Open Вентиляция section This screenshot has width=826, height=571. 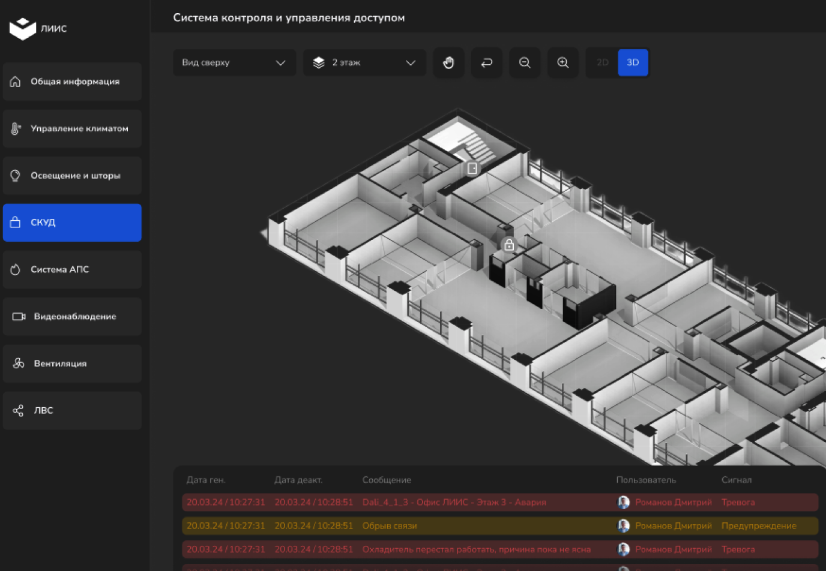(72, 363)
